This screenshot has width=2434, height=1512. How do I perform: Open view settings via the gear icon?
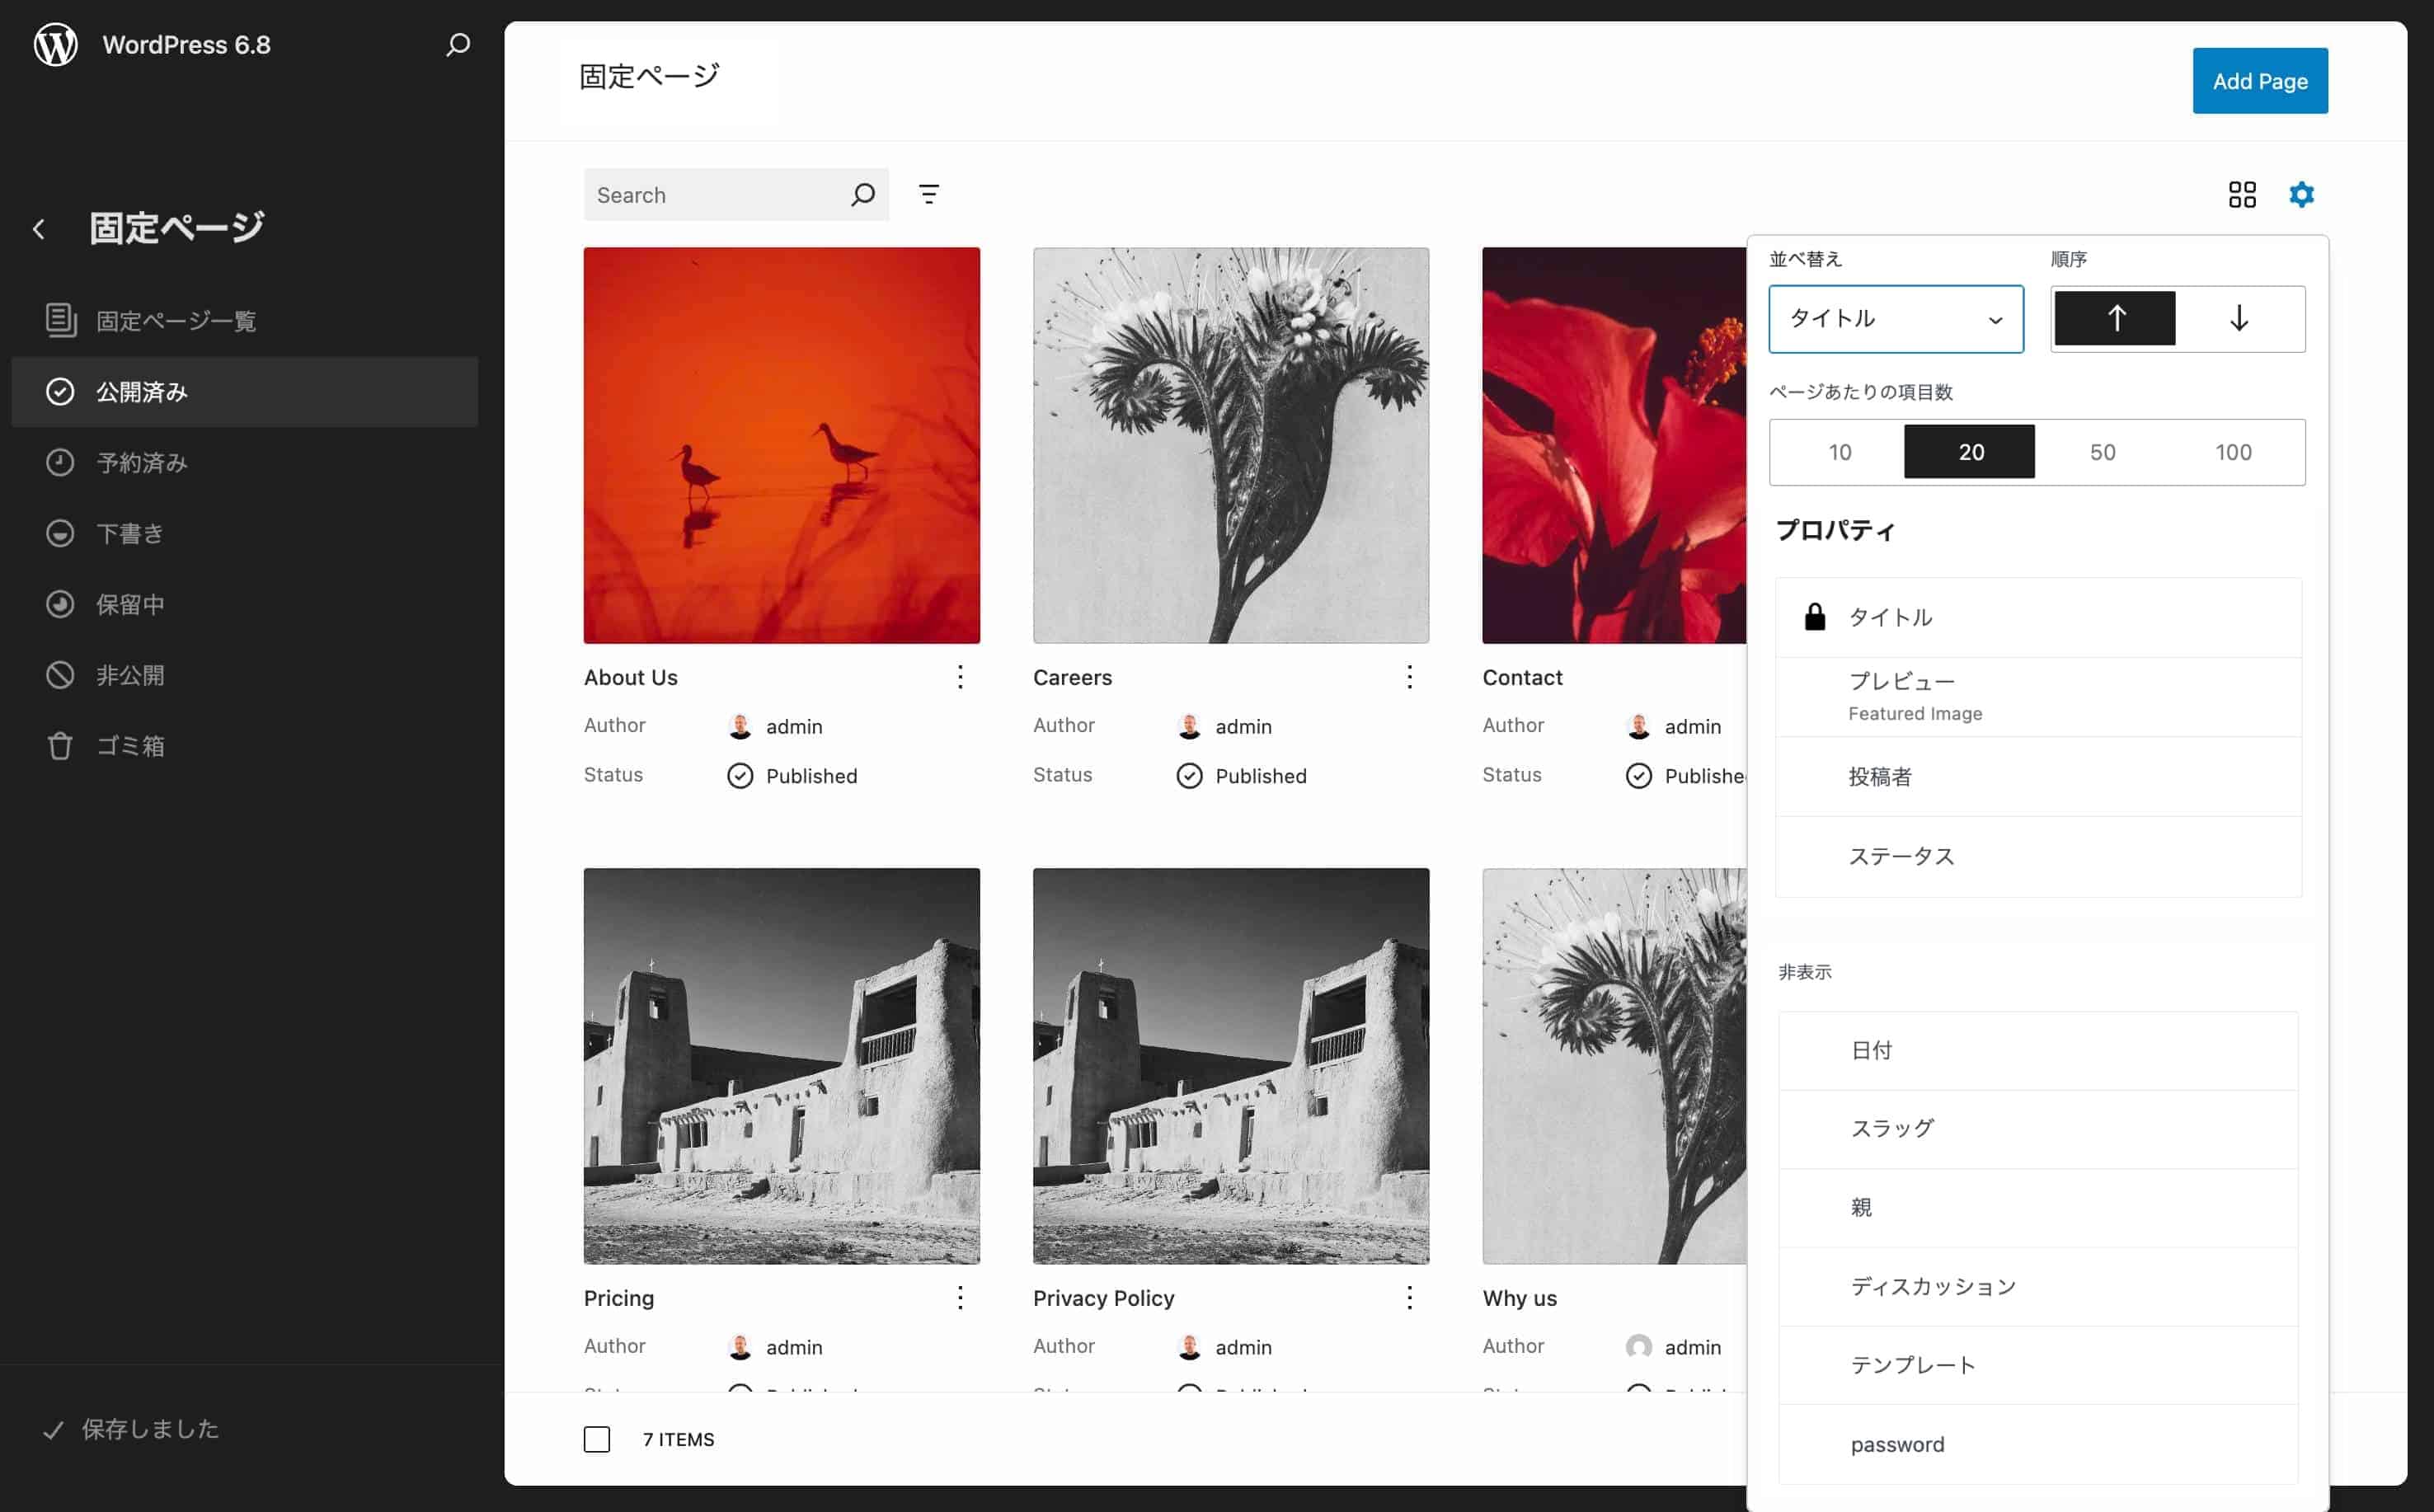[x=2302, y=194]
